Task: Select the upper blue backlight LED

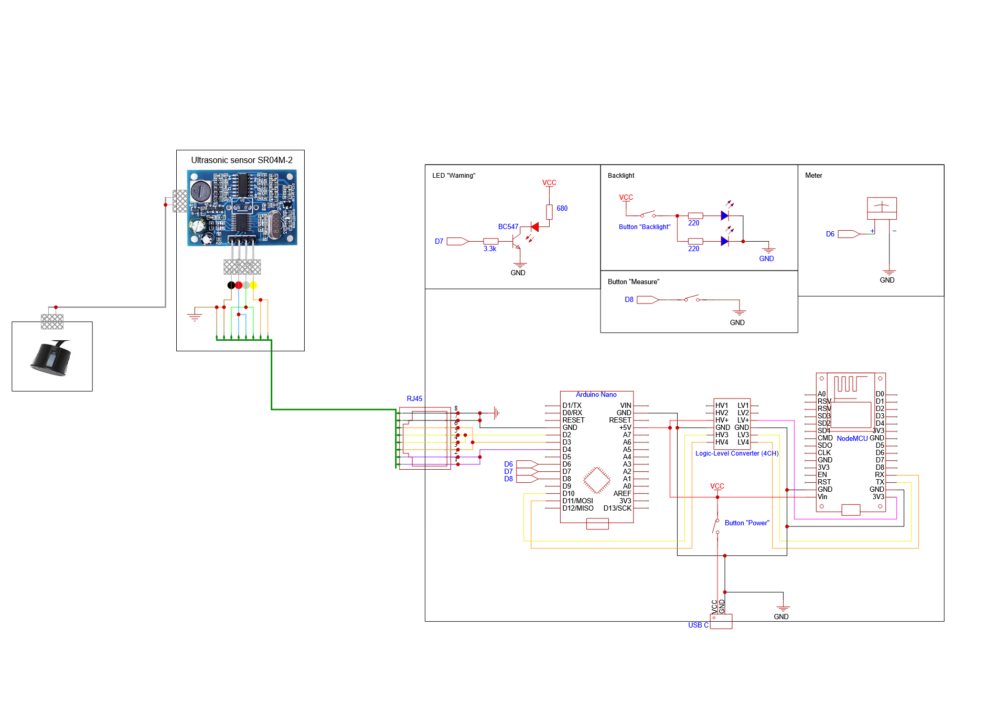Action: pos(724,215)
